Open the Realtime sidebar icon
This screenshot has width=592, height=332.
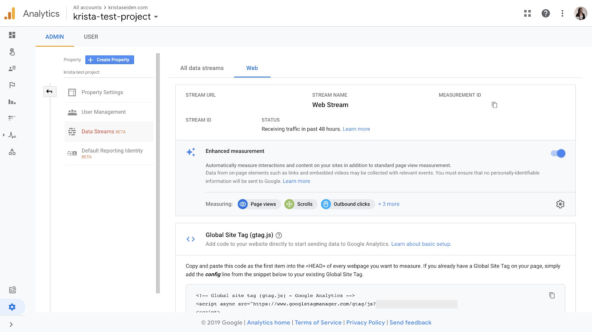coord(12,52)
